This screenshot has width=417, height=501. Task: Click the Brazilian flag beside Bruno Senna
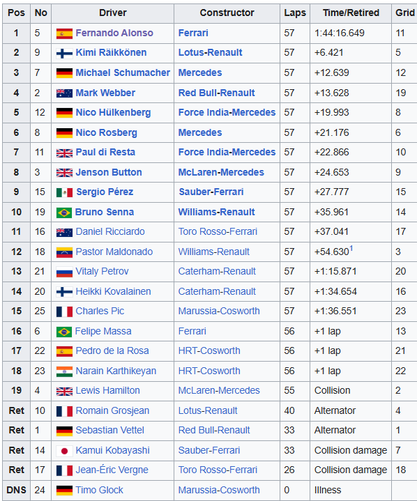tap(64, 213)
